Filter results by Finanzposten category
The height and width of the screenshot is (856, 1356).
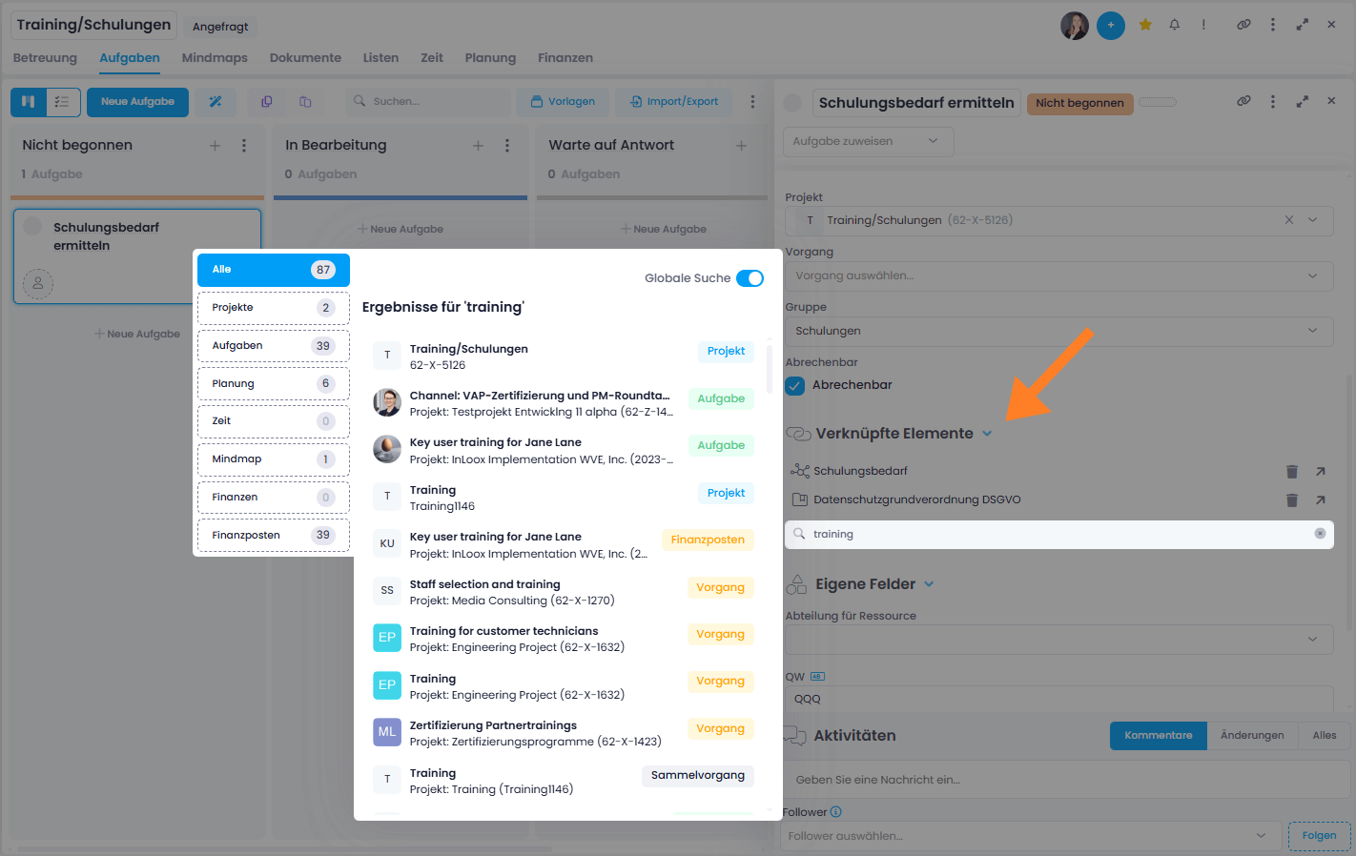point(274,535)
